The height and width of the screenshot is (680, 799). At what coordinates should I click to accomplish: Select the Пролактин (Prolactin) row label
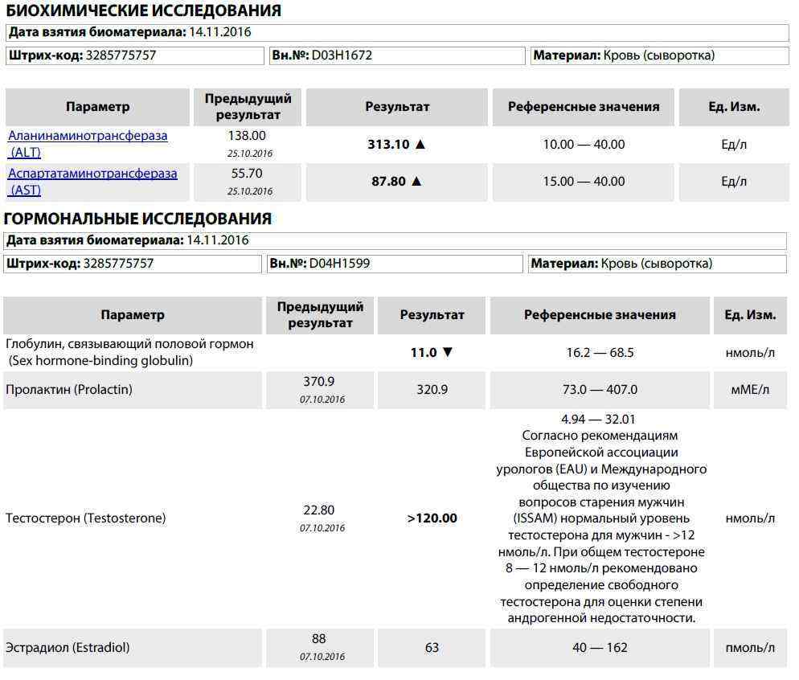pyautogui.click(x=69, y=390)
